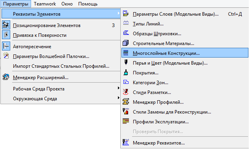Click the Образцы Штриховки hatch icon
Screen dimensions: 250x150
click(x=126, y=33)
